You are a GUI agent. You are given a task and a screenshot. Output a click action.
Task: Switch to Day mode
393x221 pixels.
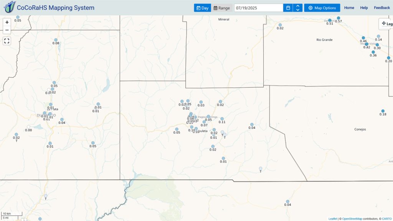203,8
